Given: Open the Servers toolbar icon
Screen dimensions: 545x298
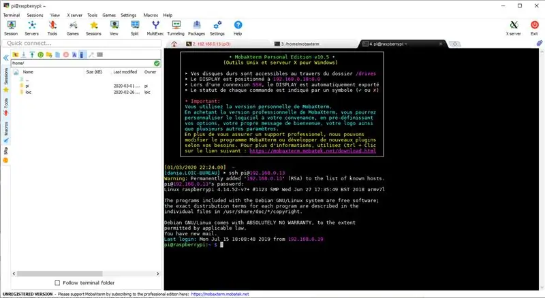Looking at the screenshot, I should [31, 28].
